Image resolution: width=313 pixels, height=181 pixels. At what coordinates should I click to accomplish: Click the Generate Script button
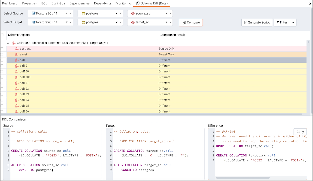257,23
